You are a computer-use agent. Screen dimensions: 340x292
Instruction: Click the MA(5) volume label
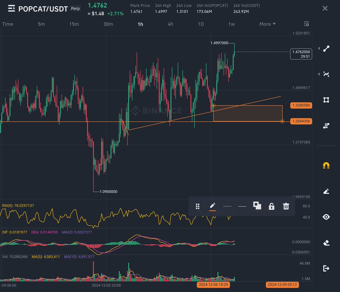click(46, 257)
